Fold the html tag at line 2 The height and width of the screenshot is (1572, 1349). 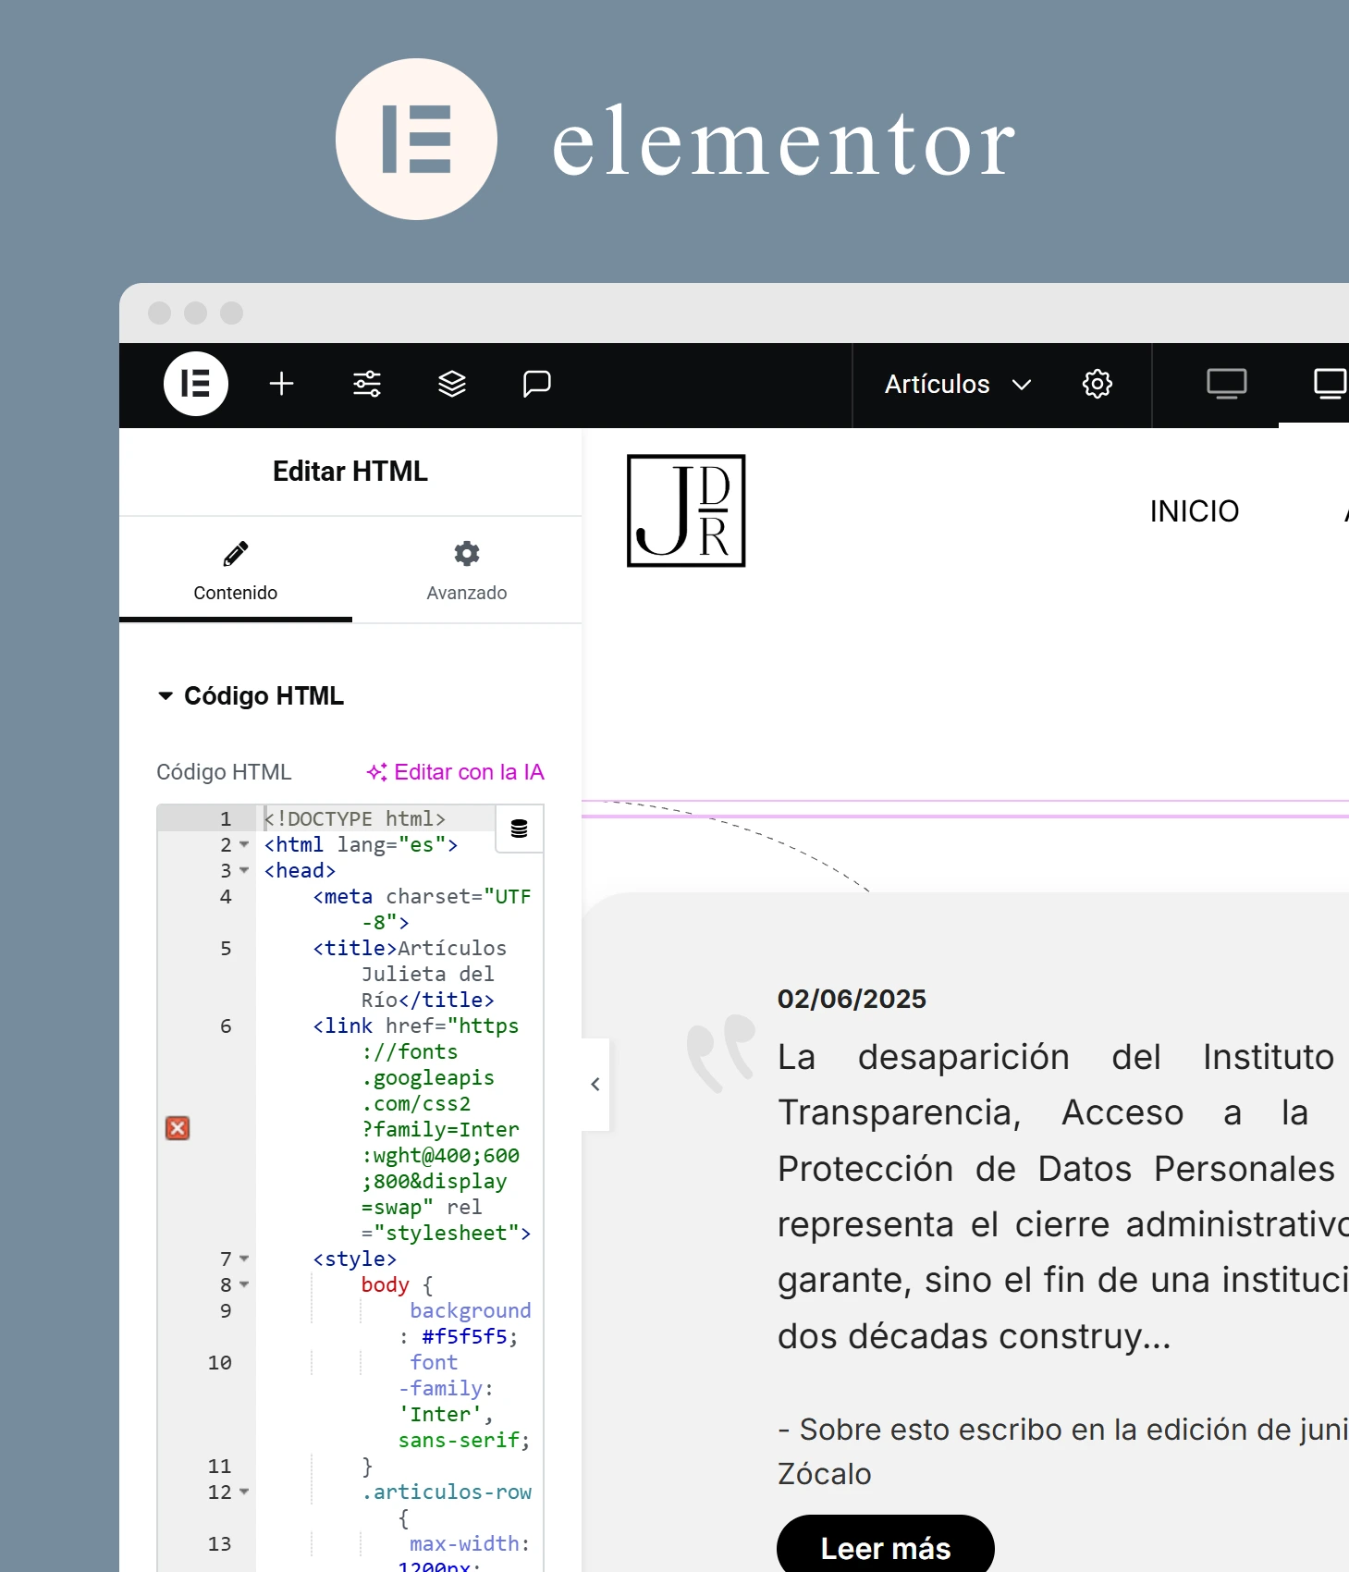[244, 844]
